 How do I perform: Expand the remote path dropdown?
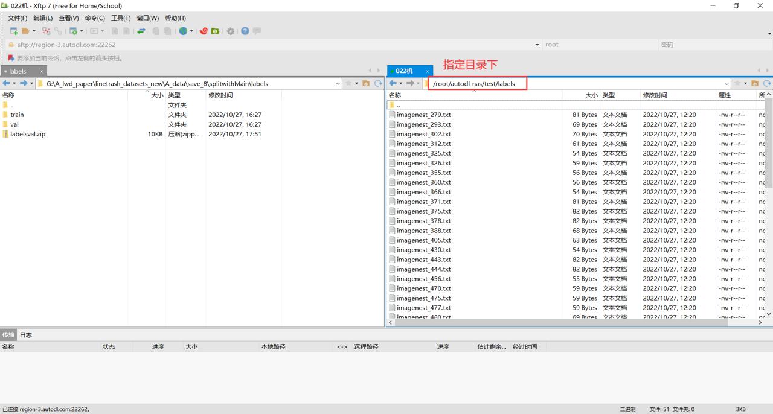(726, 84)
